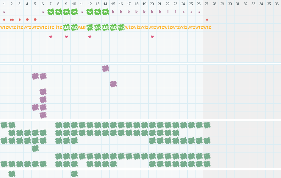The width and height of the screenshot is (281, 178).
Task: Click the green W marker on day 7
Action: [x=51, y=12]
